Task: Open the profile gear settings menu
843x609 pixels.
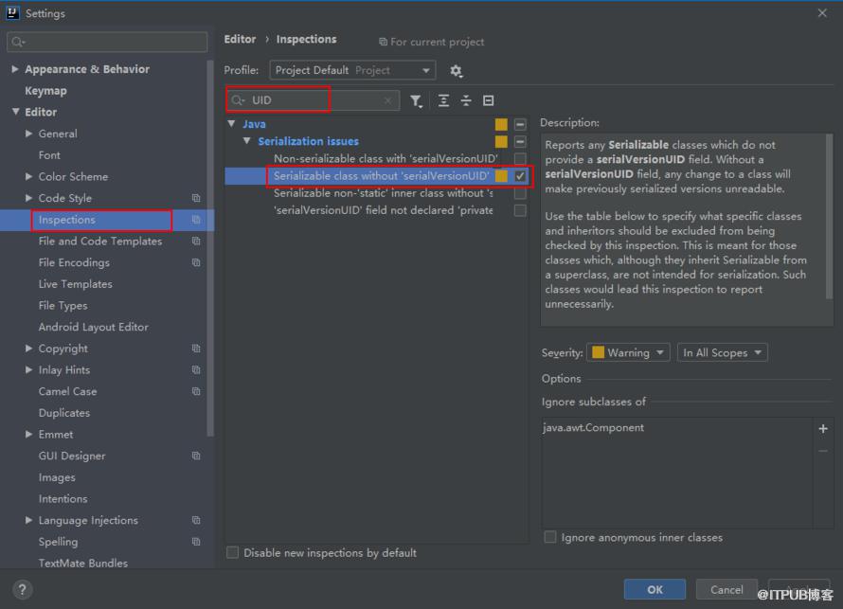Action: tap(456, 70)
